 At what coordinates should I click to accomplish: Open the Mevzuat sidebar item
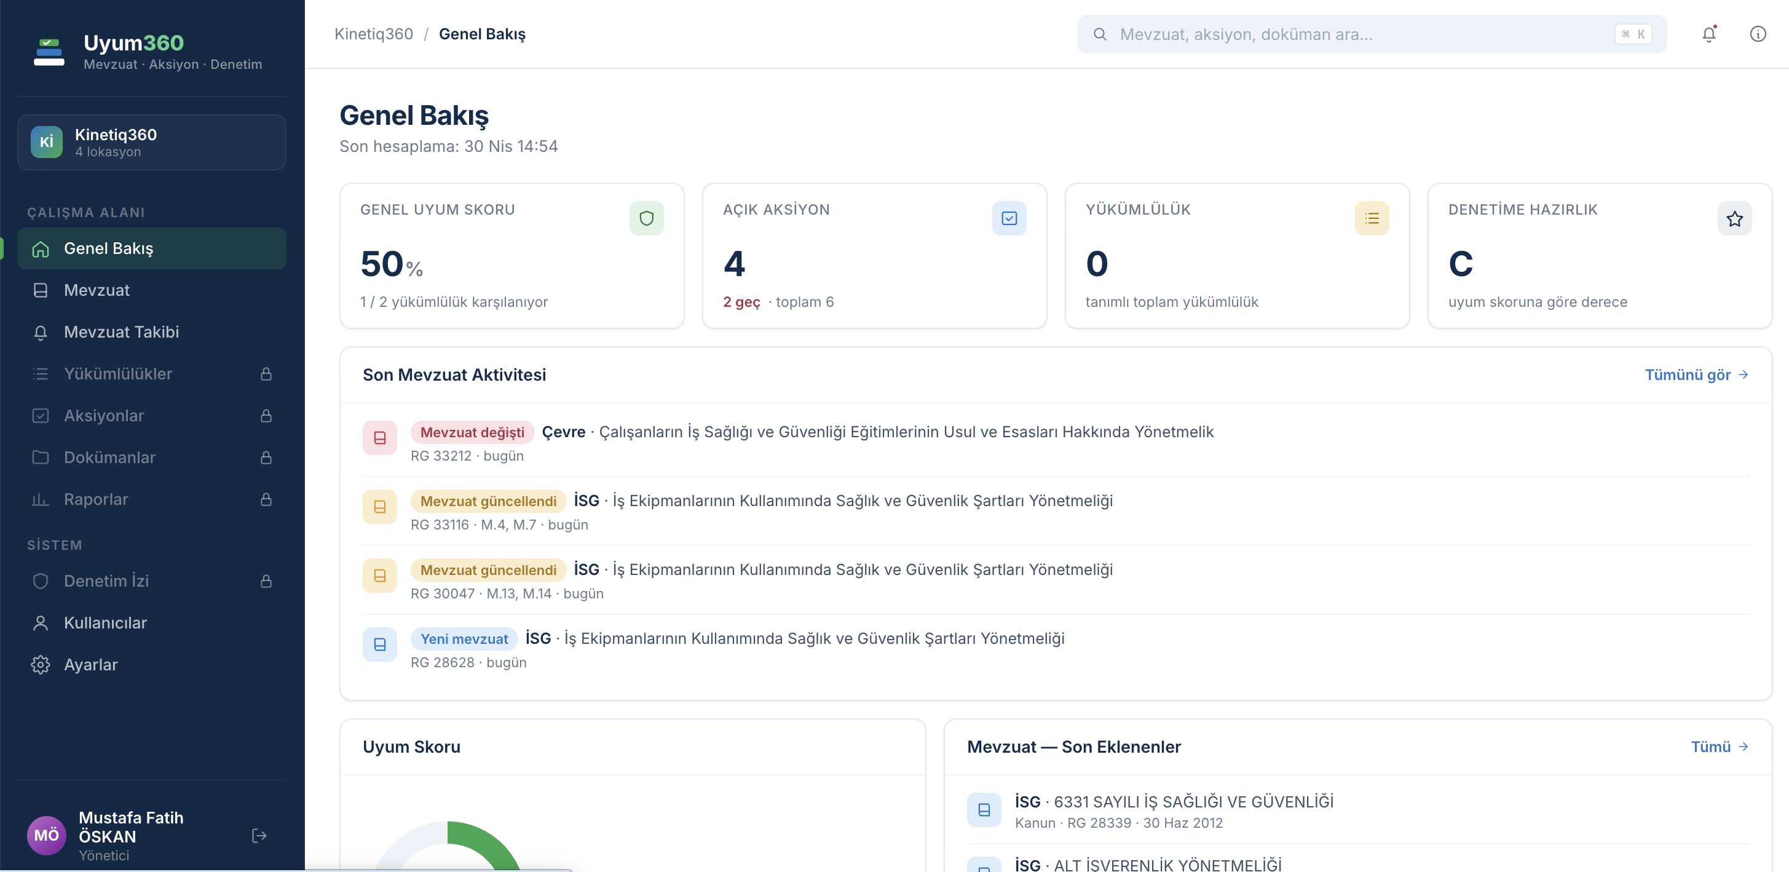point(152,290)
